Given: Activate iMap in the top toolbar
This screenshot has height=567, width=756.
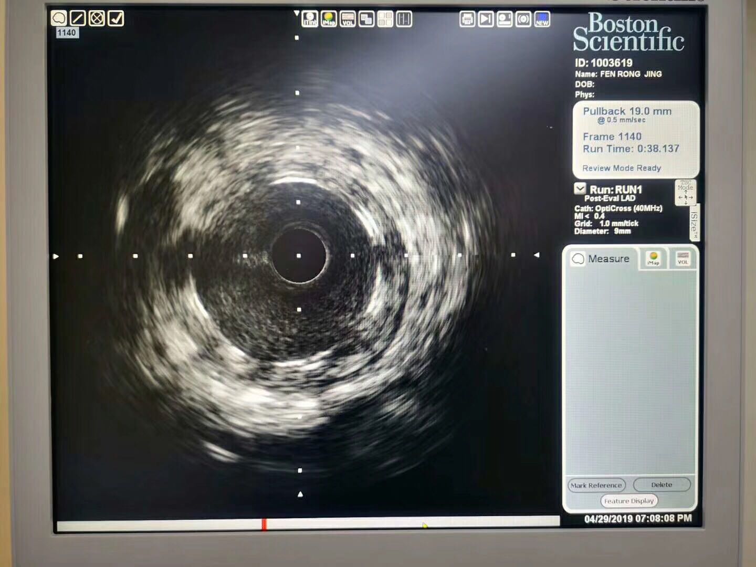Looking at the screenshot, I should [329, 19].
